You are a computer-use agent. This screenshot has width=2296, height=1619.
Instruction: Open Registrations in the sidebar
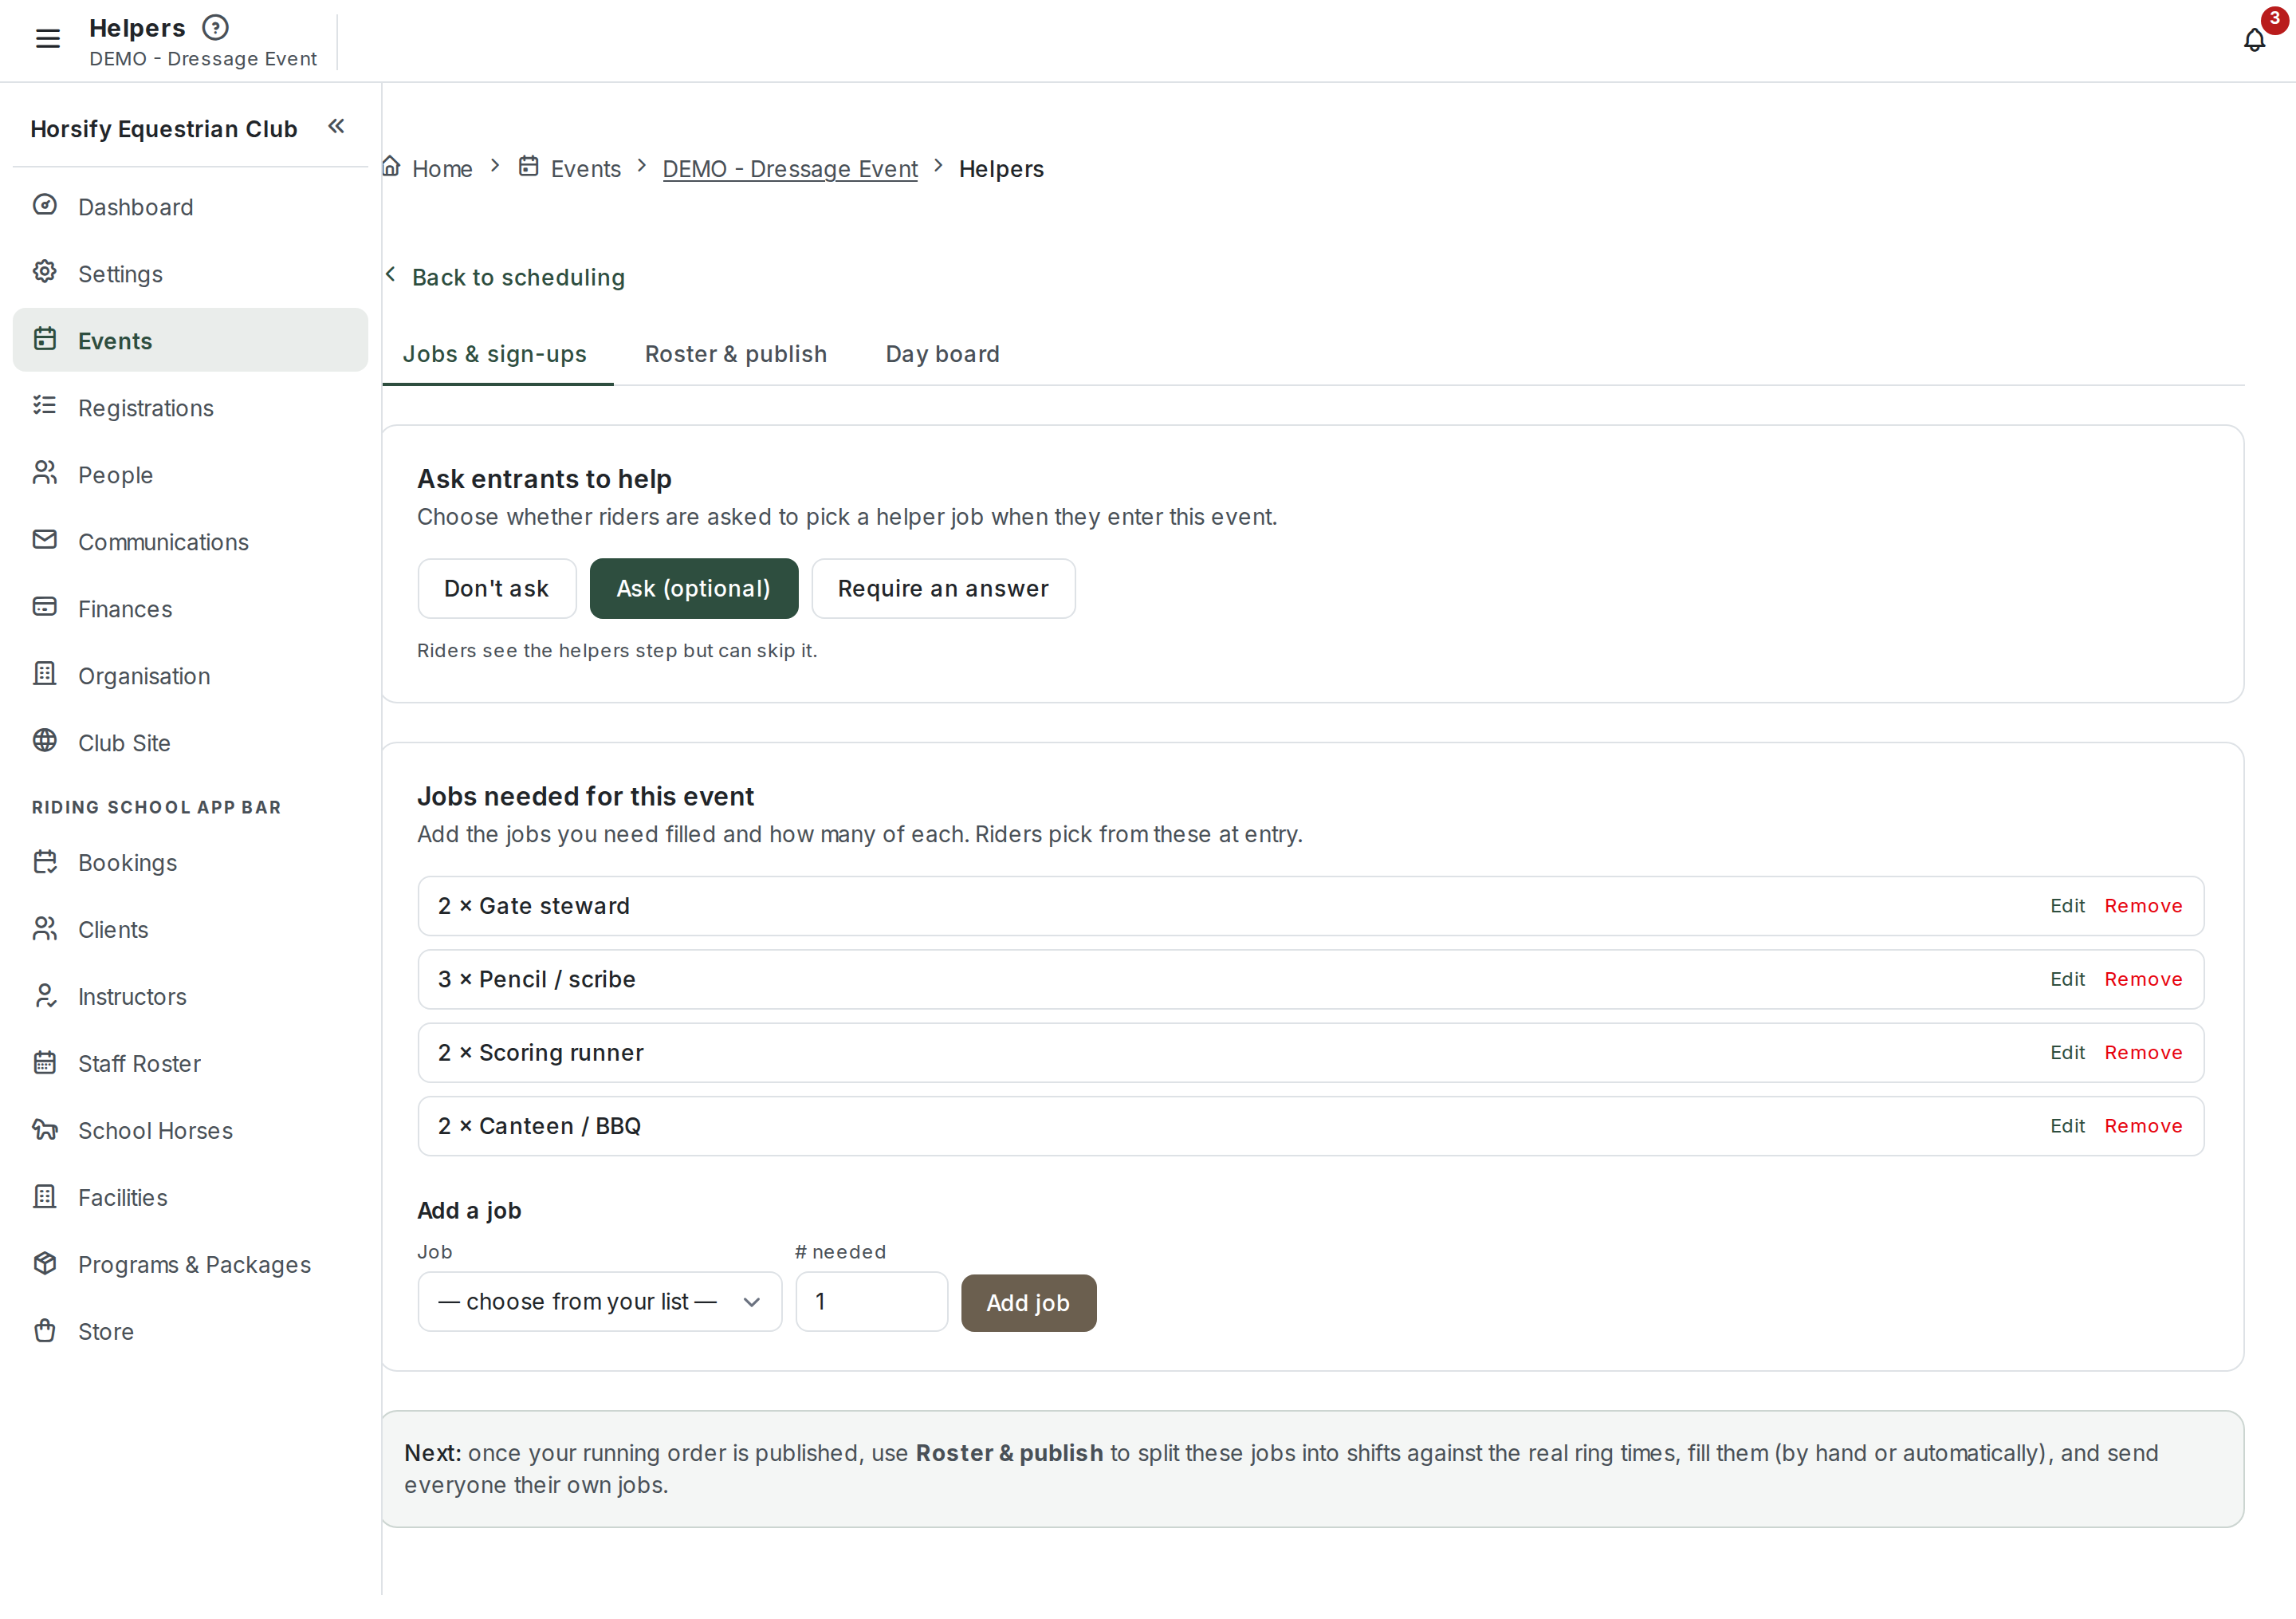(x=190, y=408)
